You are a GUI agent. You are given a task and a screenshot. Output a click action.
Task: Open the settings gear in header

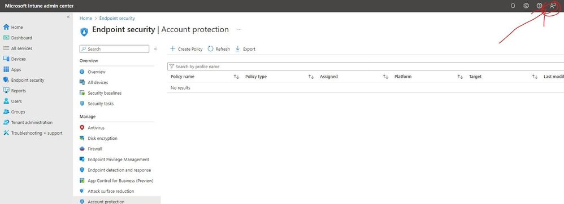point(526,6)
